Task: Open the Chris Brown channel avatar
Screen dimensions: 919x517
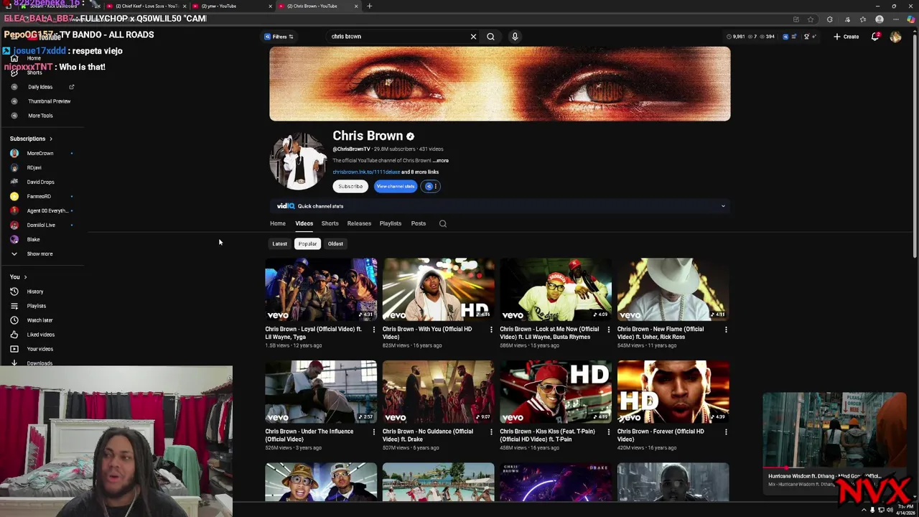Action: tap(298, 161)
